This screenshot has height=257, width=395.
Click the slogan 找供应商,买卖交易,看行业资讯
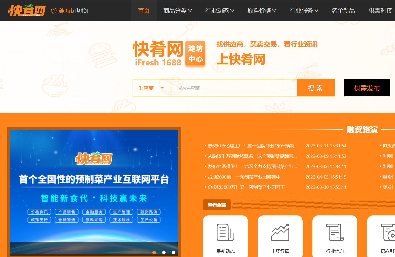(x=267, y=44)
